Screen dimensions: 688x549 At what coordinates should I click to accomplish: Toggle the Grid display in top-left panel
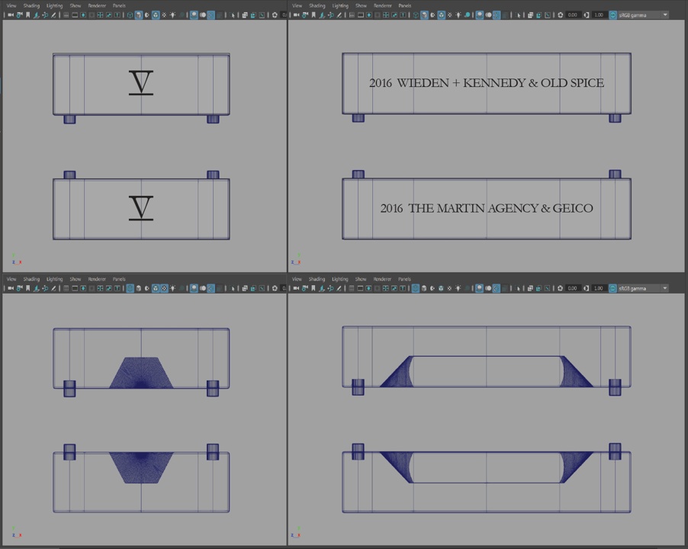[x=66, y=14]
